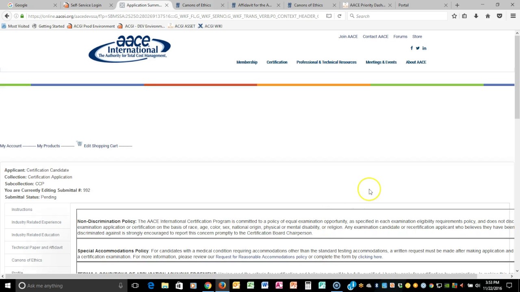This screenshot has width=520, height=292.
Task: Visit AACE Twitter page icon
Action: pyautogui.click(x=418, y=48)
